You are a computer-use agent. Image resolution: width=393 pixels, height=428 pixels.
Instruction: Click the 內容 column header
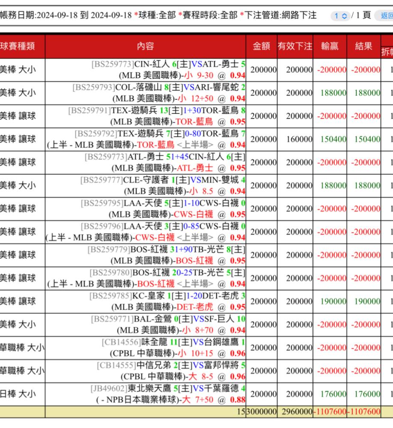click(145, 46)
